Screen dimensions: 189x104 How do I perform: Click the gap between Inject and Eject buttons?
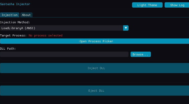point(94,79)
